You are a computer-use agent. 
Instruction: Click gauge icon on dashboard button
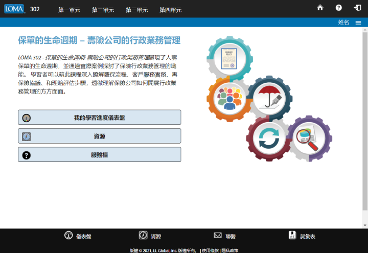[26, 118]
